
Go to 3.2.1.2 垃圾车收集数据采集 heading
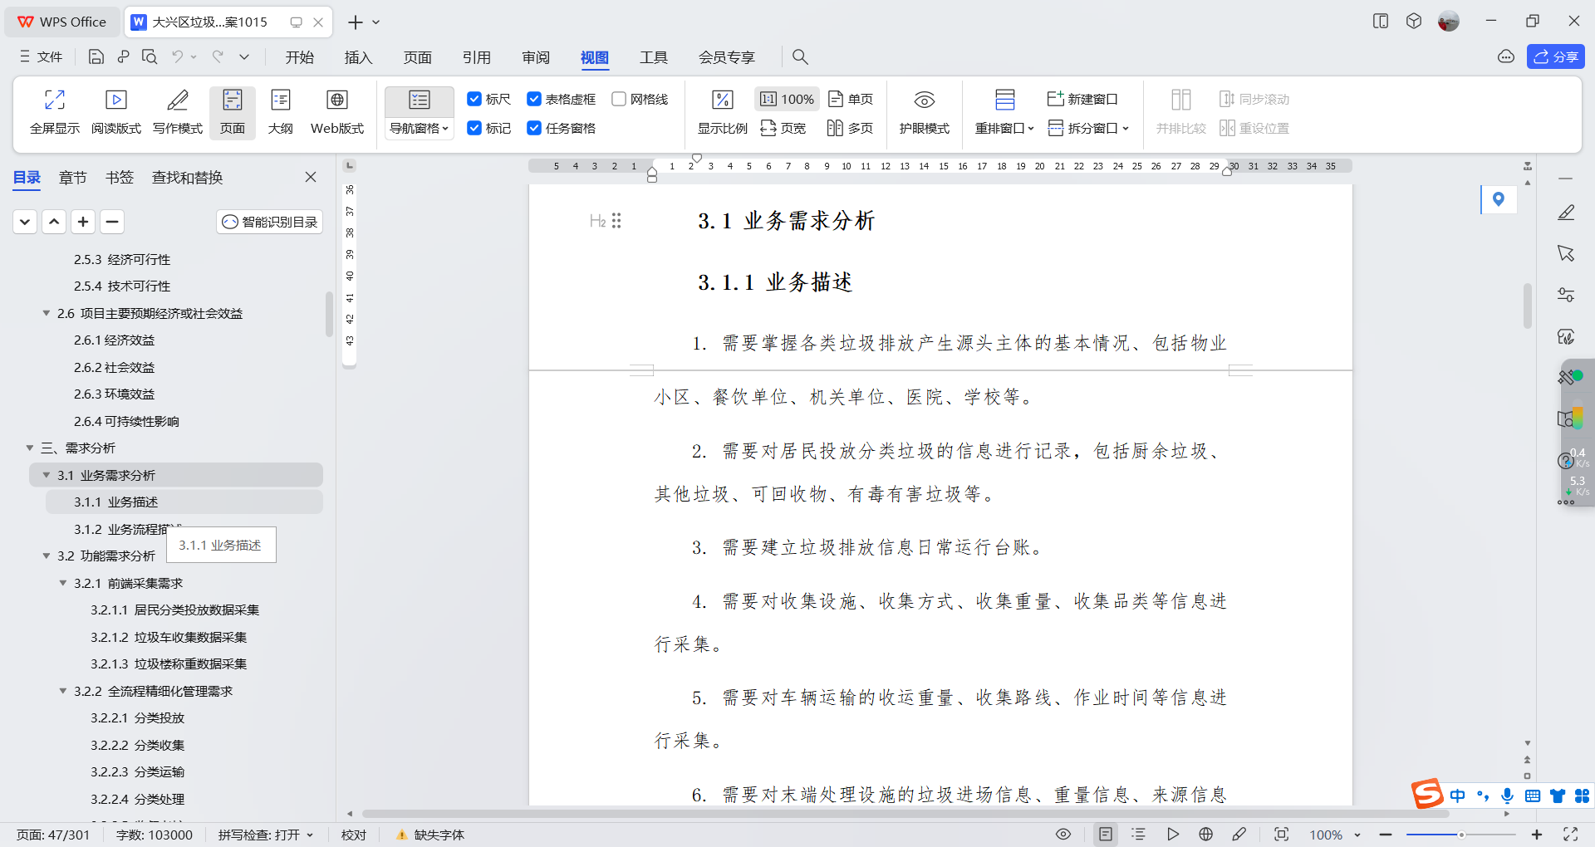169,637
